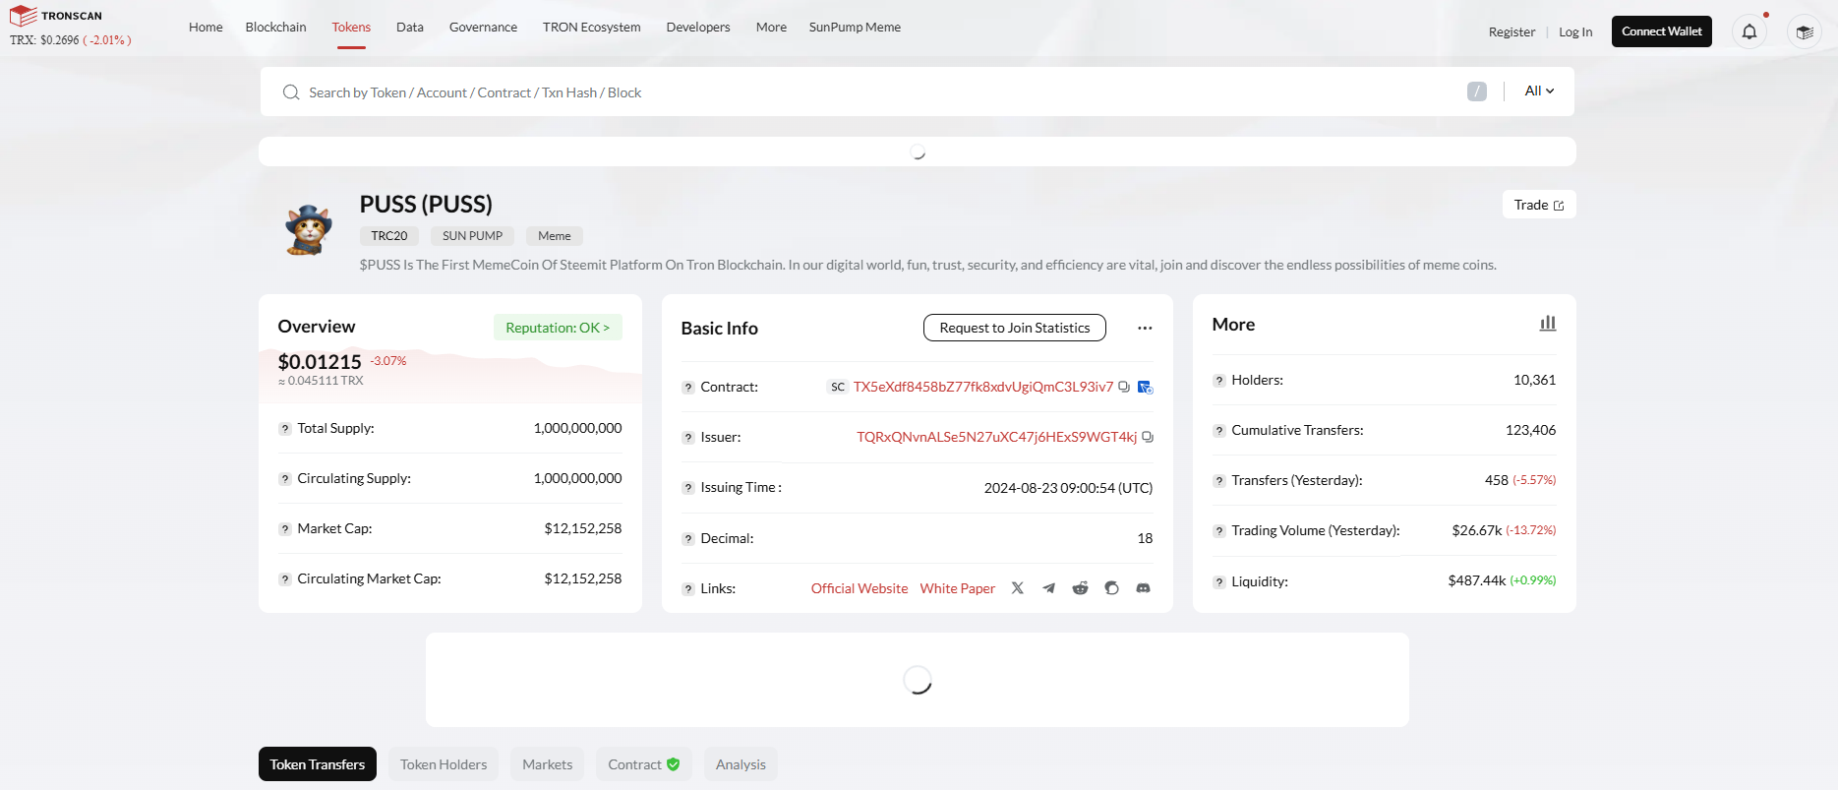Open the Discord link icon

[1144, 588]
